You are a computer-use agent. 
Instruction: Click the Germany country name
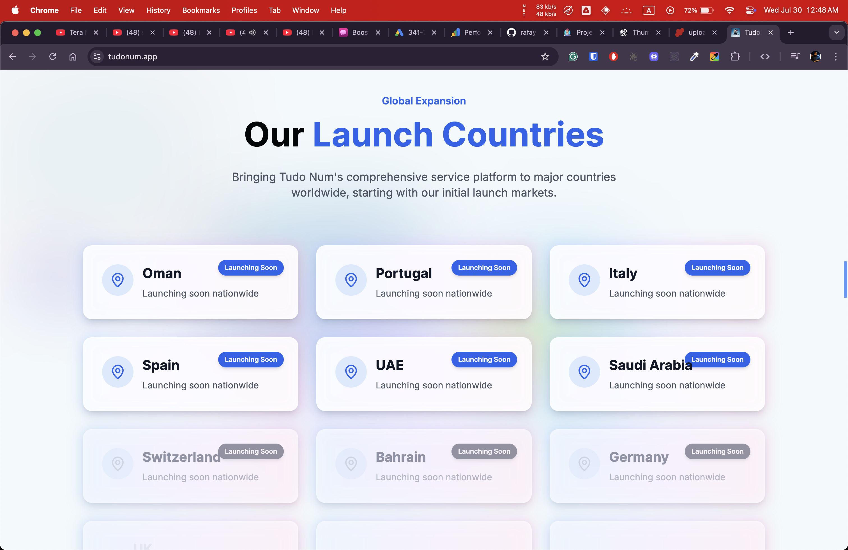(x=639, y=457)
